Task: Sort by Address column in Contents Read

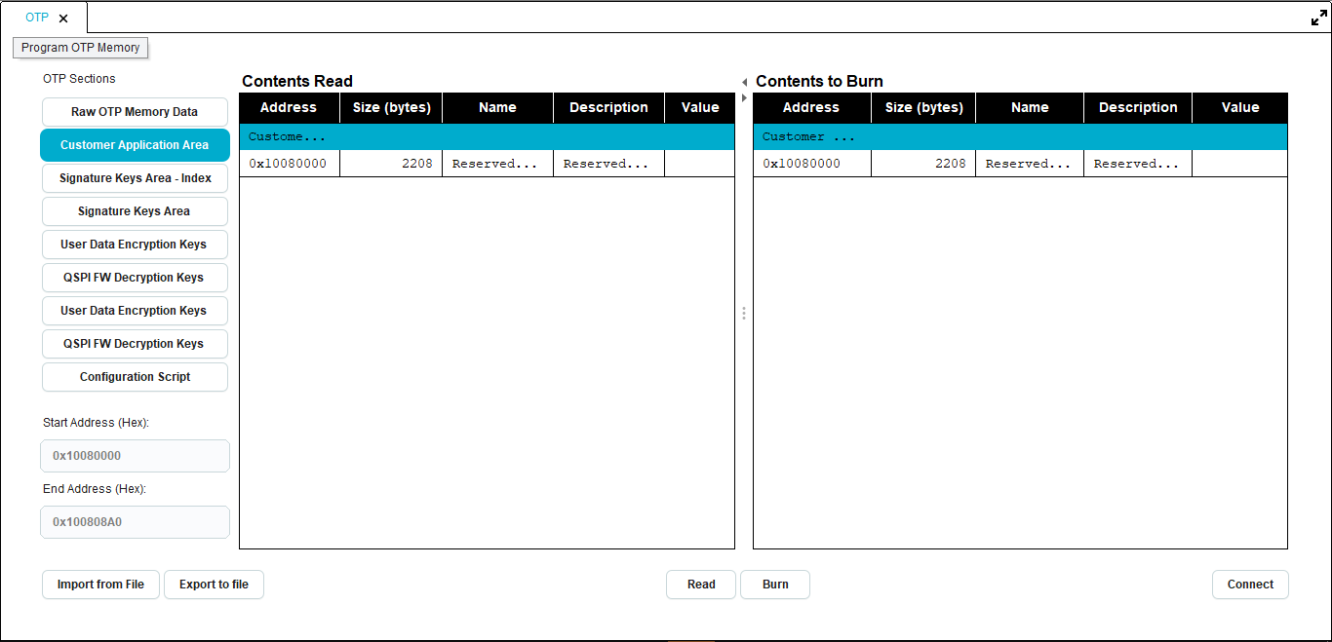Action: coord(289,107)
